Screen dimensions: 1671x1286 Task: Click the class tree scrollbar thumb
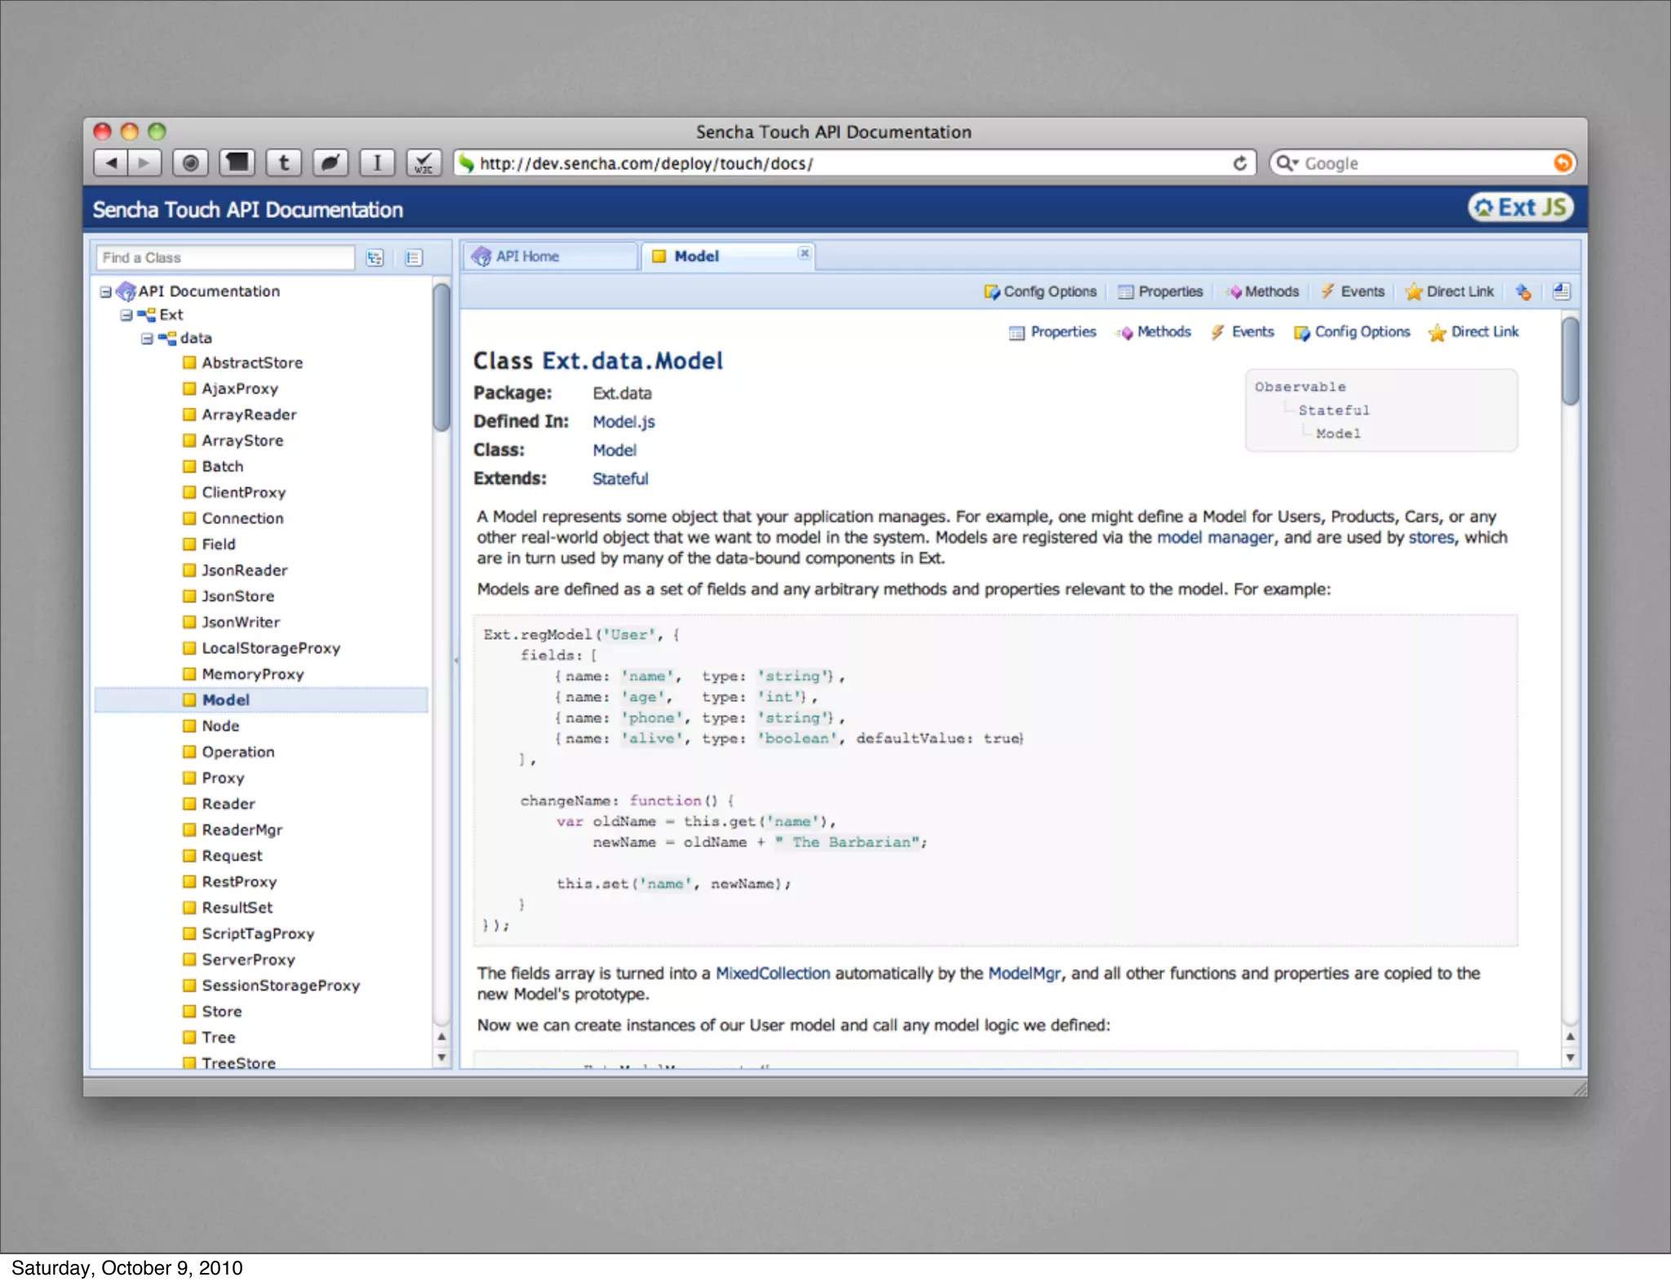(x=441, y=357)
